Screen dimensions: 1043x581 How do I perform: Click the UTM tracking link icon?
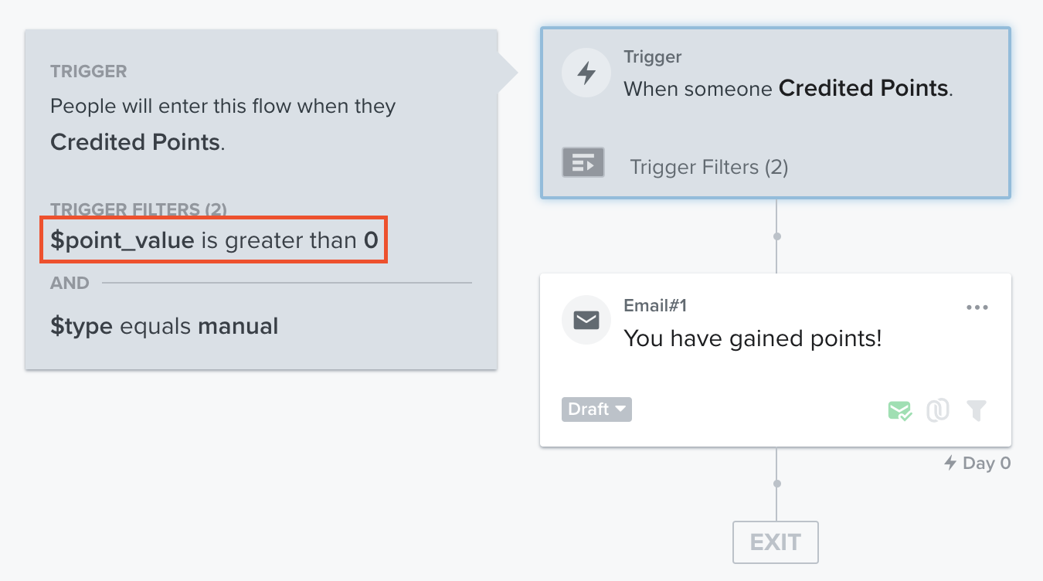938,410
